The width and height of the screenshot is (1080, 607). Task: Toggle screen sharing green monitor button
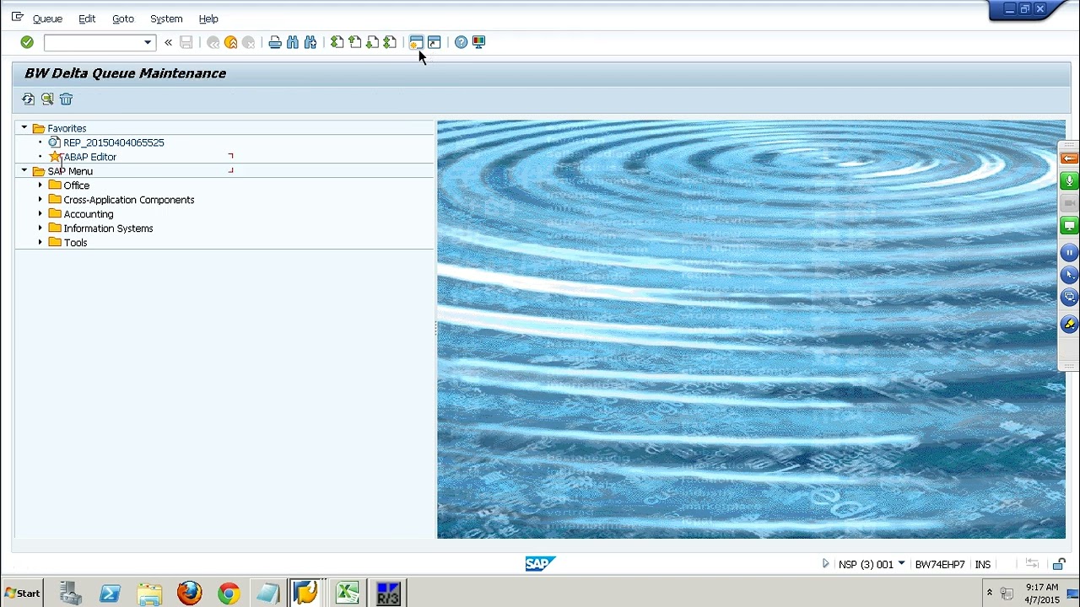coord(1069,226)
